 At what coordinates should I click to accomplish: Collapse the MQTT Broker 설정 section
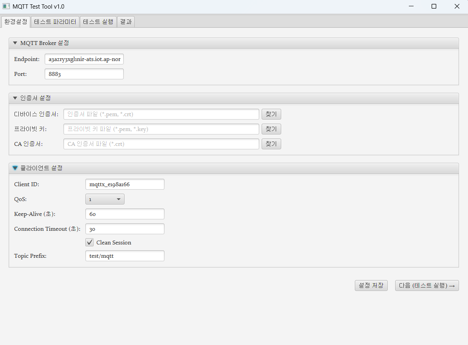pos(15,43)
